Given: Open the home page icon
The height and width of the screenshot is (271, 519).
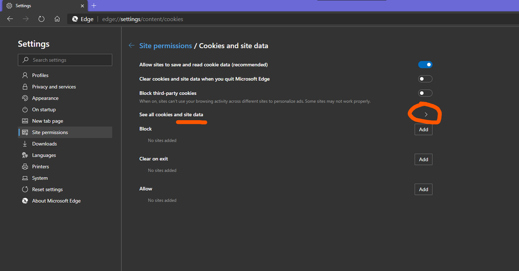Looking at the screenshot, I should coord(57,19).
